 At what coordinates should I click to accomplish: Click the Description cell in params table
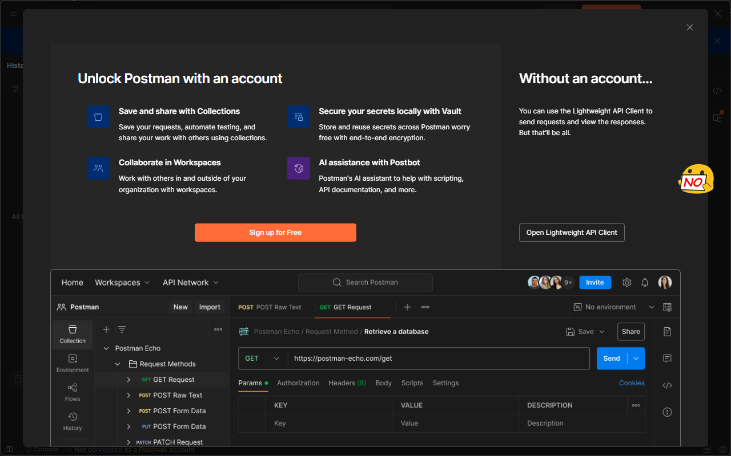582,424
